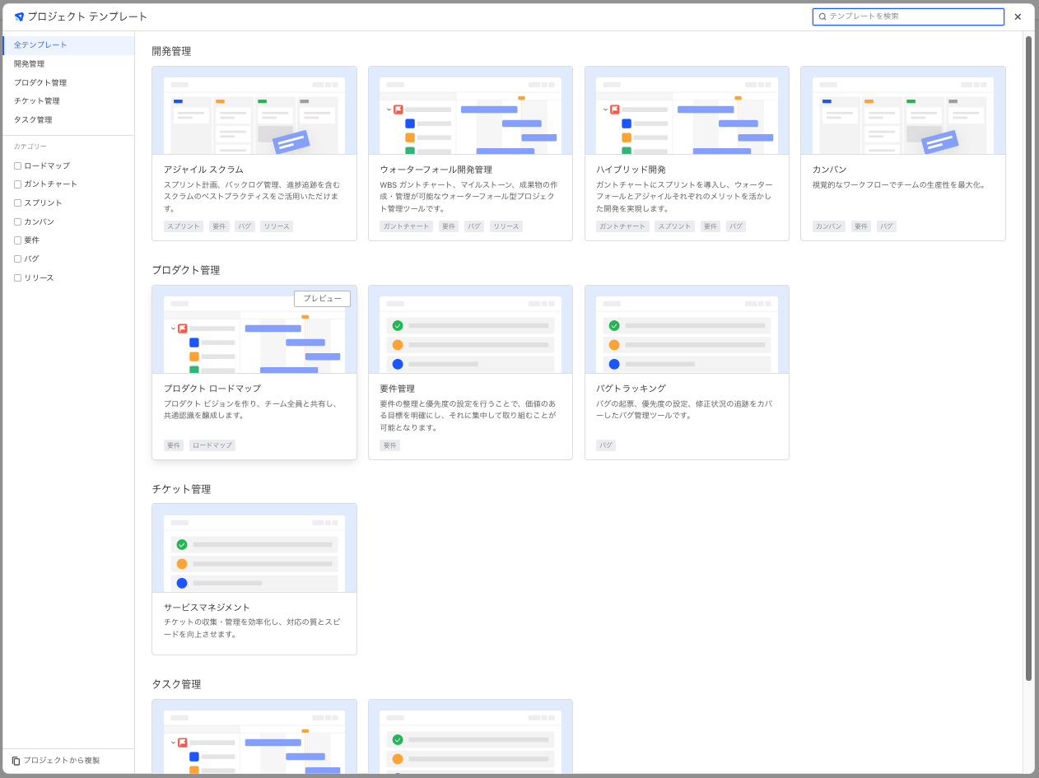This screenshot has width=1039, height=778.
Task: Click スプリント tag on アジャイル スクラム card
Action: (184, 226)
